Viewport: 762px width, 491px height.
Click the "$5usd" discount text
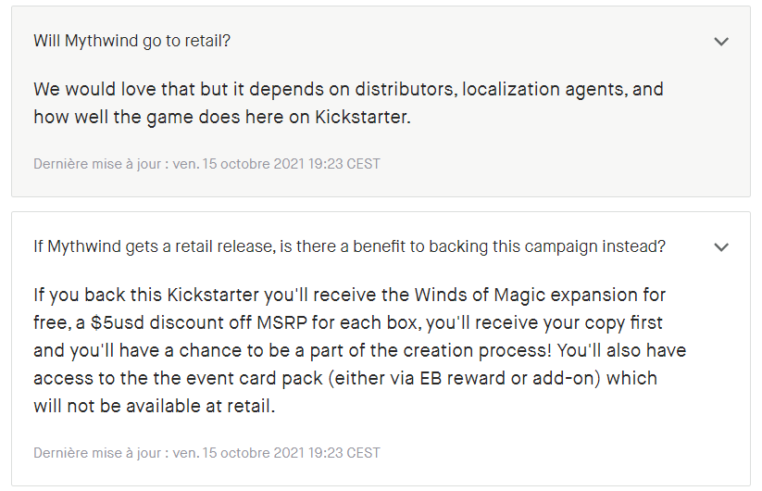coord(118,322)
